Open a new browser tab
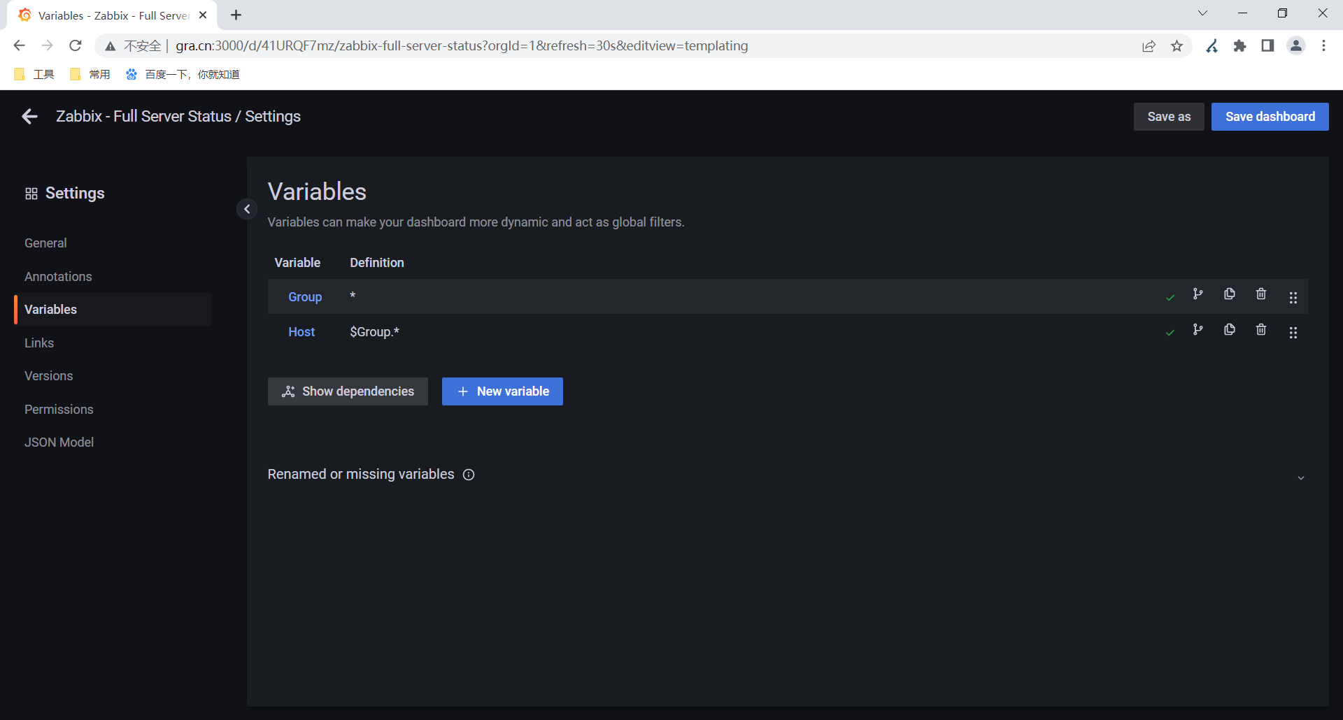 [236, 15]
